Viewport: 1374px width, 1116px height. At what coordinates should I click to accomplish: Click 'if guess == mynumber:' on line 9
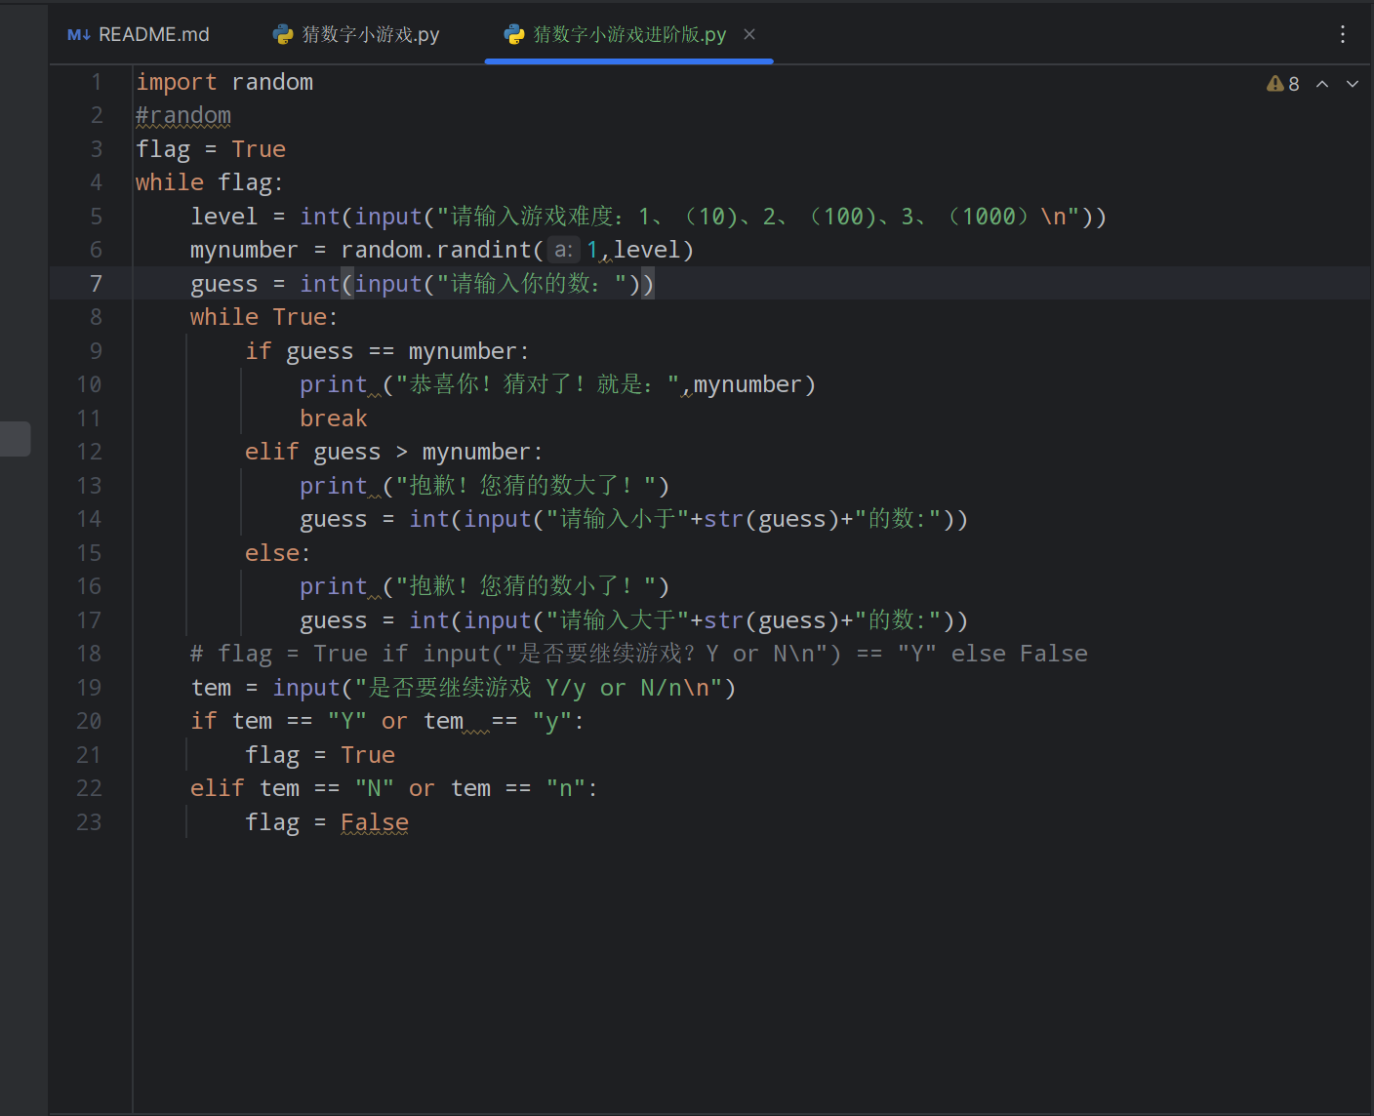tap(386, 351)
